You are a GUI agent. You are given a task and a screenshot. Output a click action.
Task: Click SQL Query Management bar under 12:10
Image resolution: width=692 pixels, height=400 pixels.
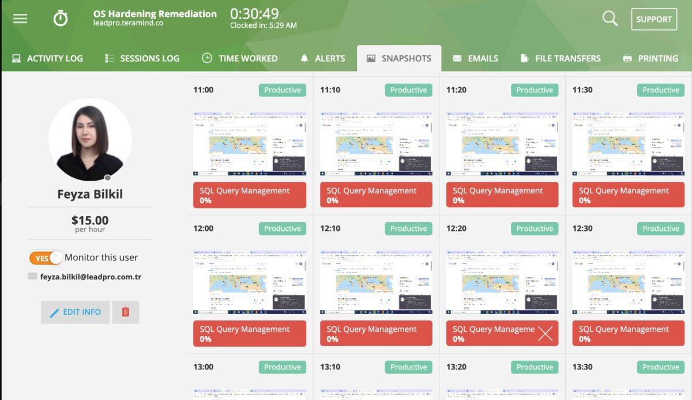[x=376, y=334]
